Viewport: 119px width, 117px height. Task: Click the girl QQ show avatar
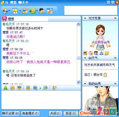pos(100,37)
